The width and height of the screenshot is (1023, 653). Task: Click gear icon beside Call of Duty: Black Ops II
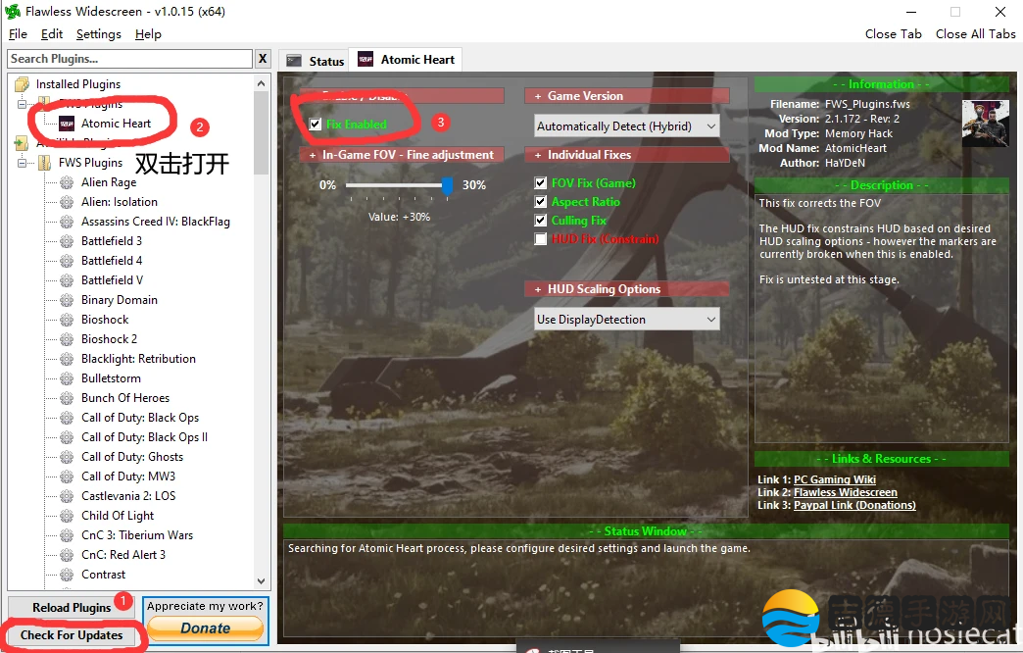(x=67, y=437)
